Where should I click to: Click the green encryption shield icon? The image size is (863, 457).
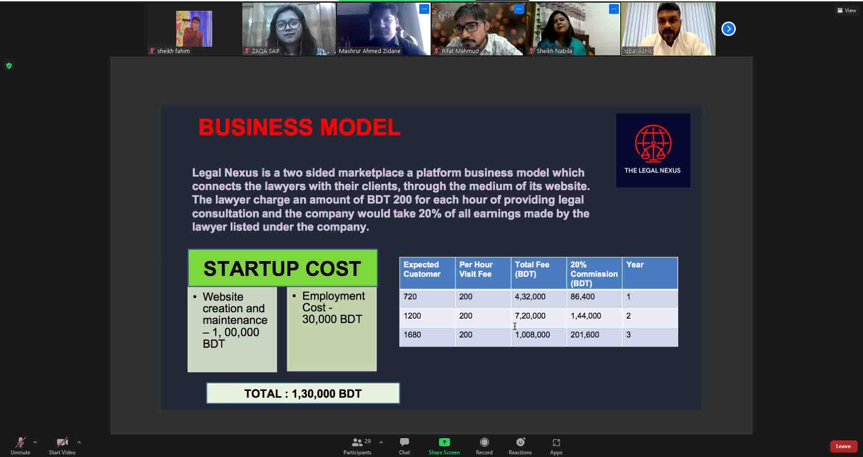(9, 66)
